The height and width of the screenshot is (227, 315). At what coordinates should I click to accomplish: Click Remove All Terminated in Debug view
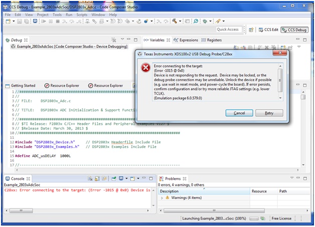coord(114,40)
